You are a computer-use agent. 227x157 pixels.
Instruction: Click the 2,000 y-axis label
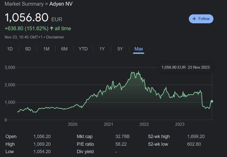pyautogui.click(x=10, y=85)
